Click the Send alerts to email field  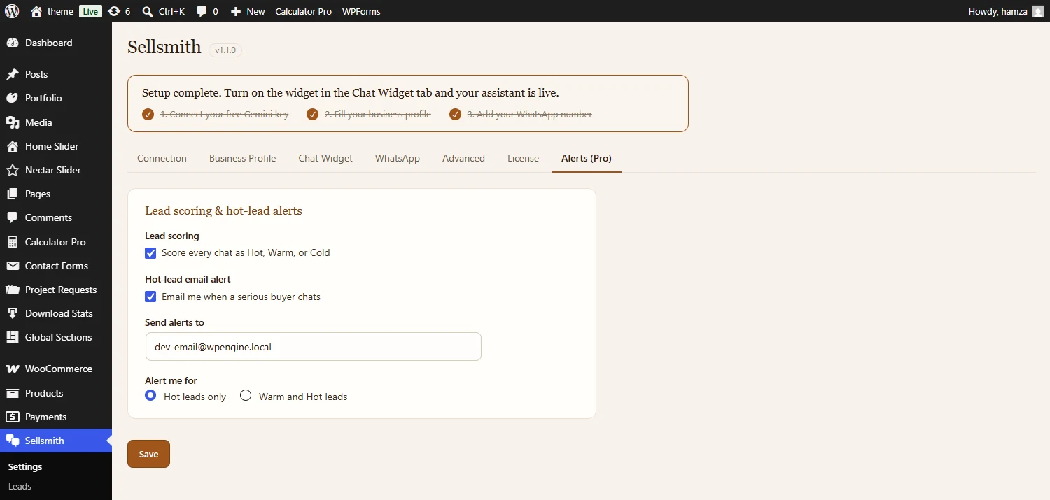pos(314,346)
